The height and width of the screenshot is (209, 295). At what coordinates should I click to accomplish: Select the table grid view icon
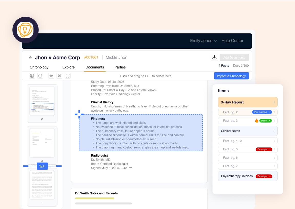[32, 76]
